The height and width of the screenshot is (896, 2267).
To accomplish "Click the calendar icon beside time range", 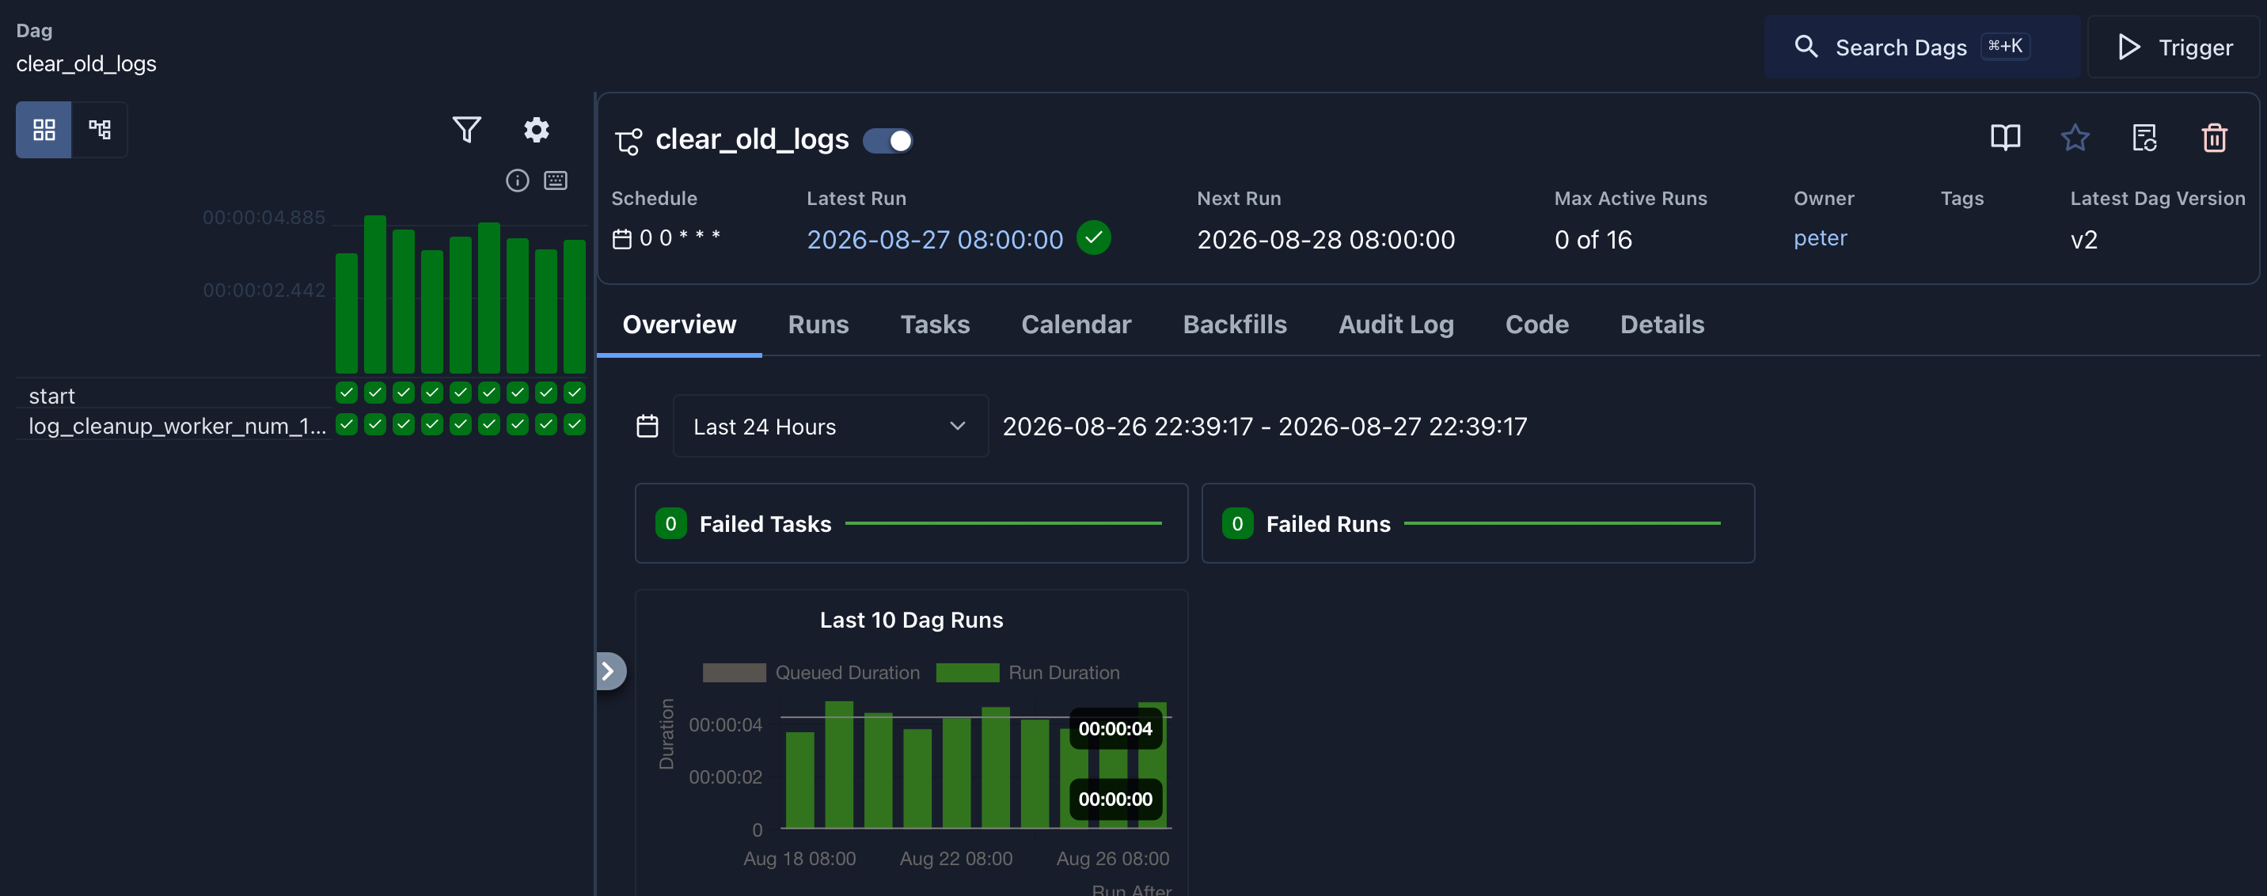I will (x=647, y=426).
